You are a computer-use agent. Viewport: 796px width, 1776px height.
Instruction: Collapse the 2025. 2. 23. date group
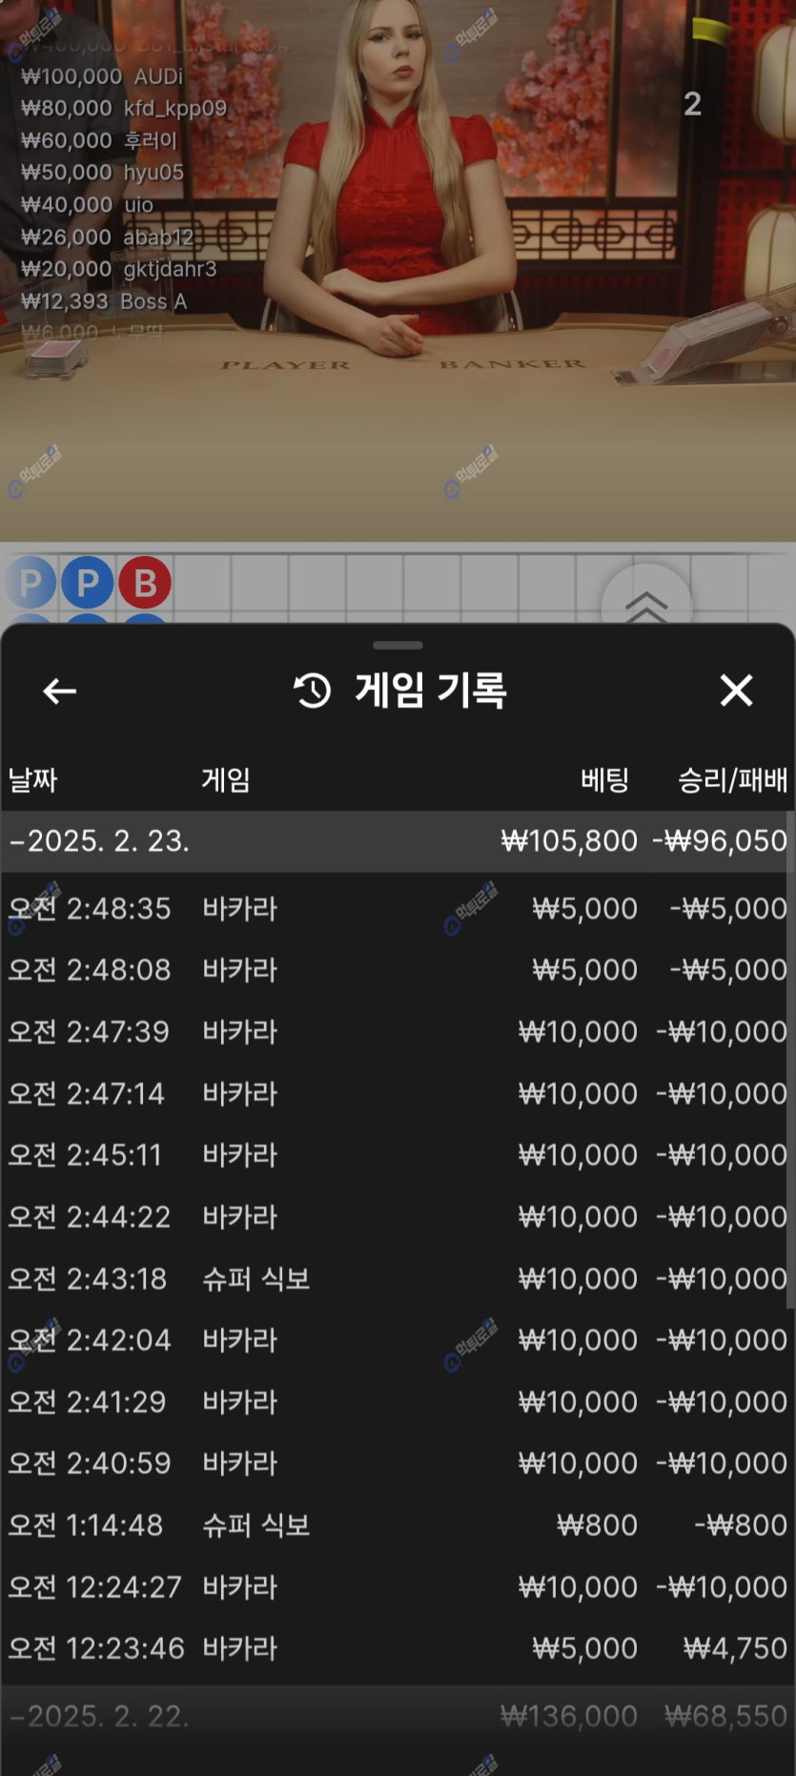coord(398,841)
